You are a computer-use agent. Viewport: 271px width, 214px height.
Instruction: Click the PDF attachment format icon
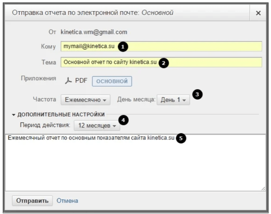(x=69, y=81)
